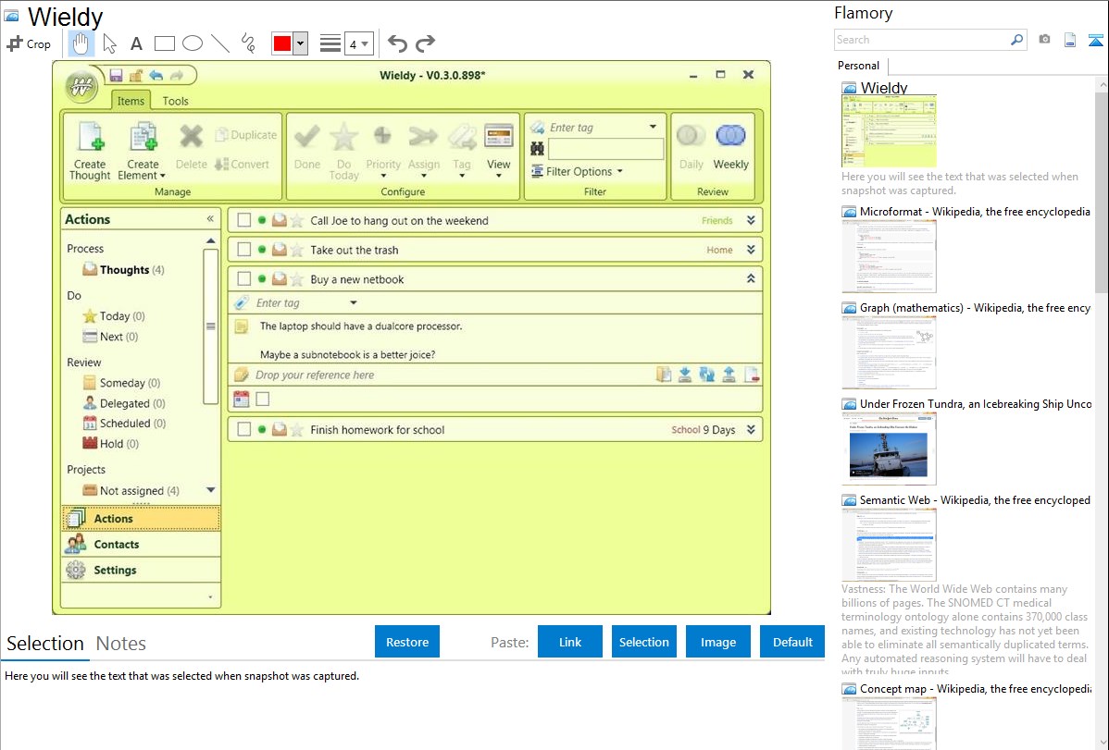Open the line width 4 dropdown
This screenshot has height=750, width=1109.
(358, 43)
